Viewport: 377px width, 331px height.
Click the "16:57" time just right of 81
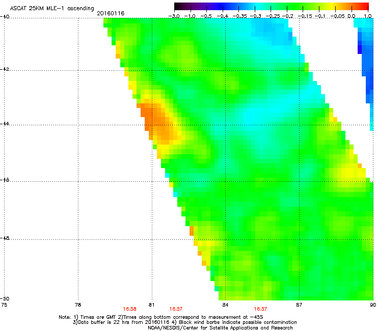tap(176, 309)
